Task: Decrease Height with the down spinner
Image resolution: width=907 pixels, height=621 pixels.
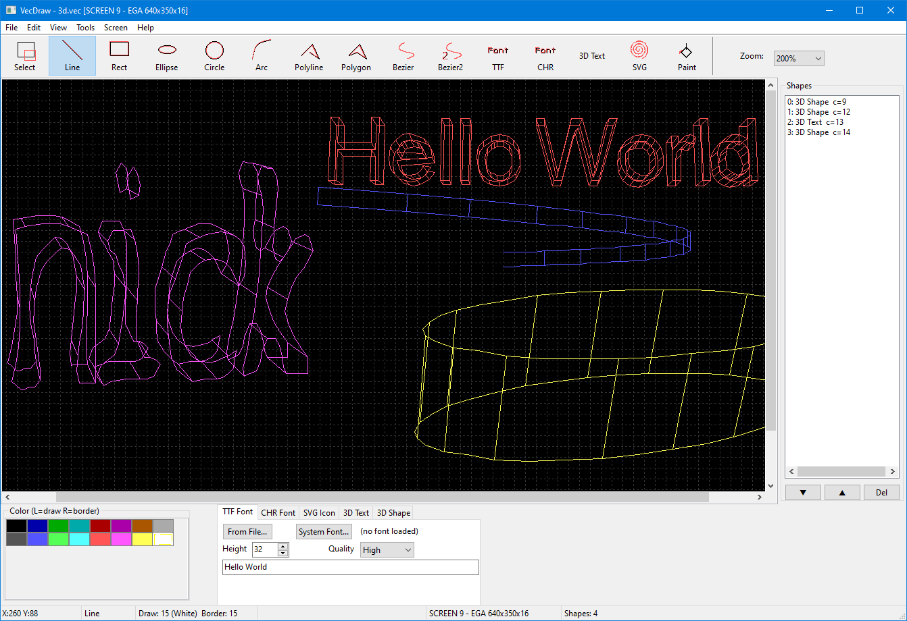Action: (283, 553)
